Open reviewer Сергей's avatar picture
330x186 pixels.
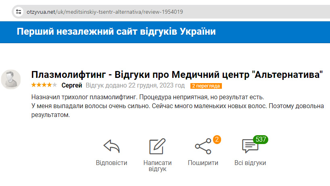pyautogui.click(x=11, y=79)
